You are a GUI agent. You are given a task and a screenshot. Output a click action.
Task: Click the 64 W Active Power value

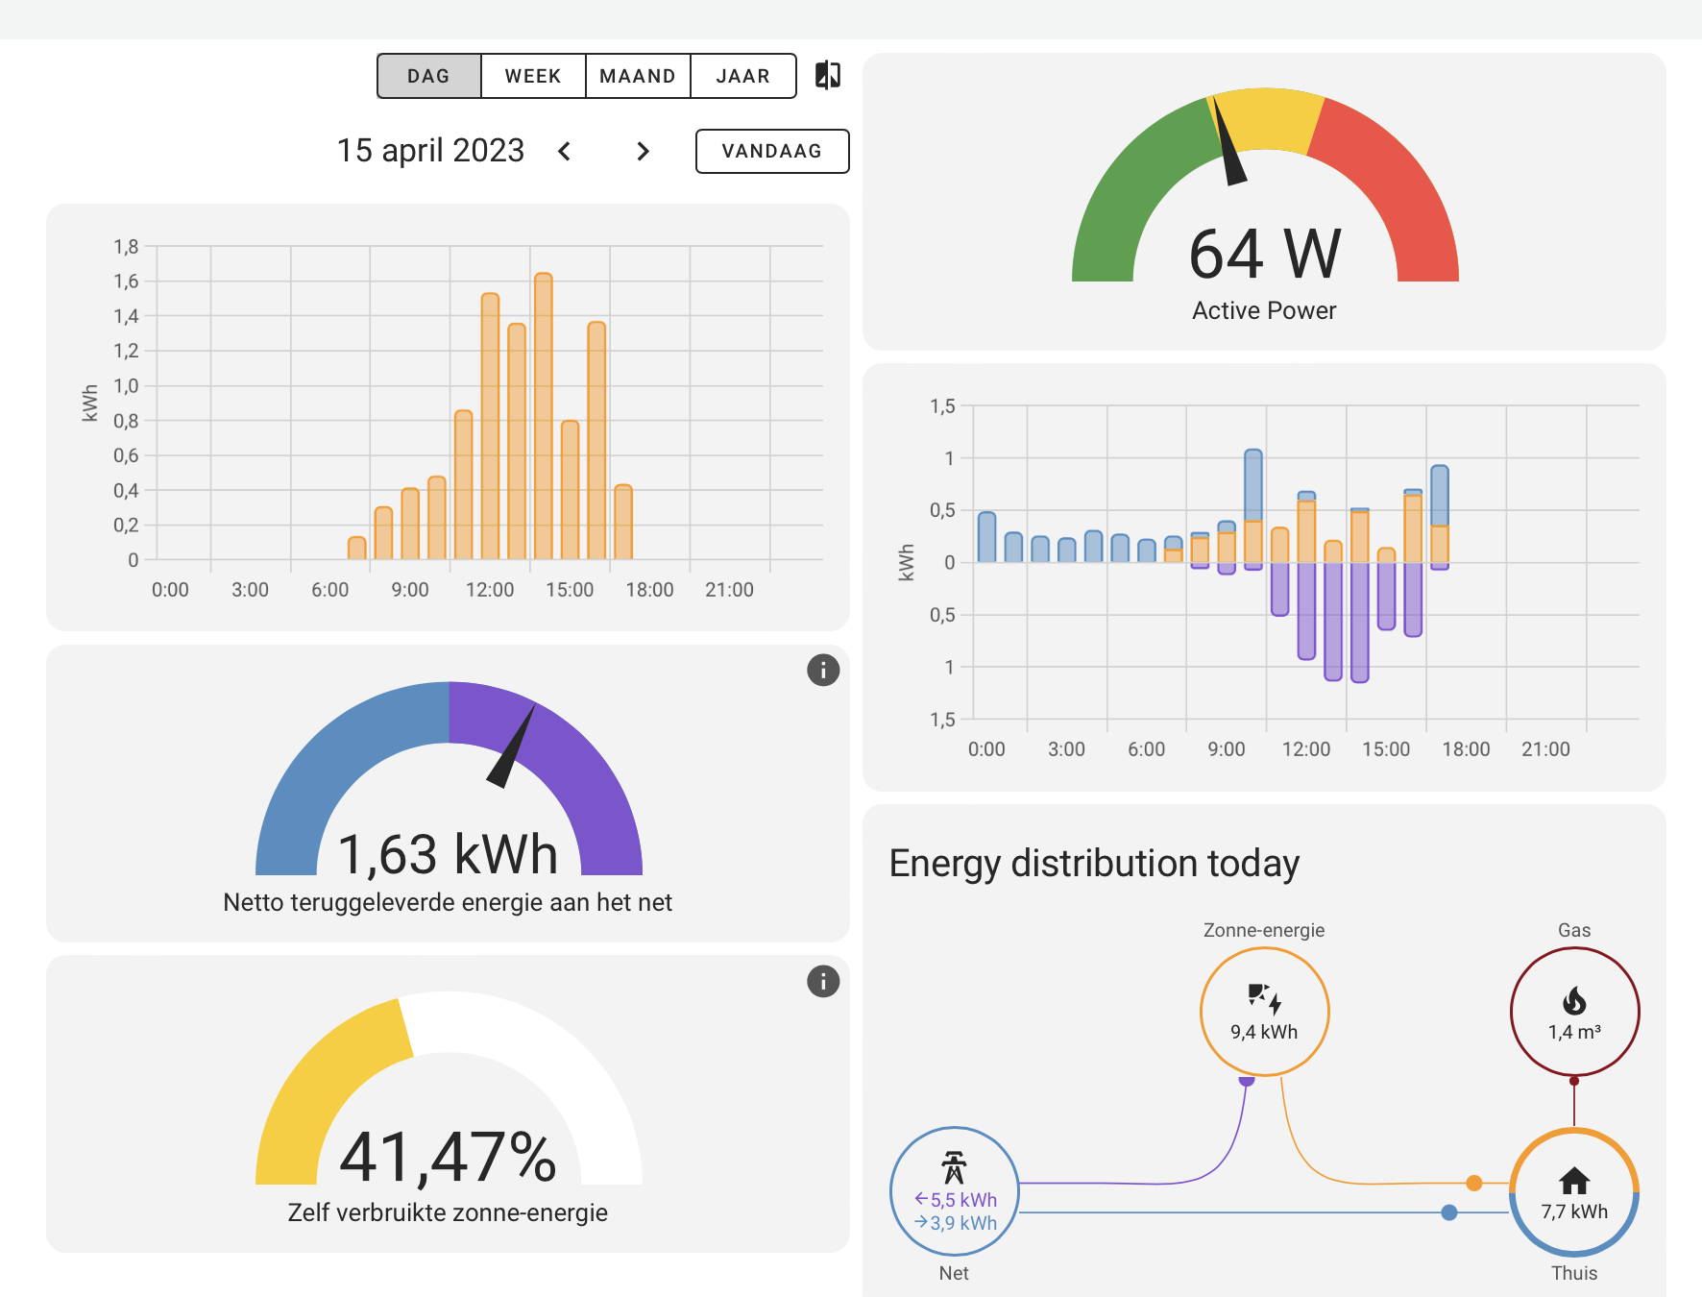(x=1265, y=254)
